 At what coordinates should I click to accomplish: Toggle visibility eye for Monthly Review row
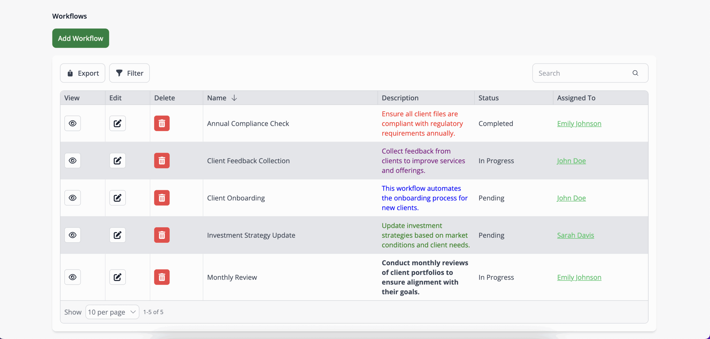tap(72, 277)
